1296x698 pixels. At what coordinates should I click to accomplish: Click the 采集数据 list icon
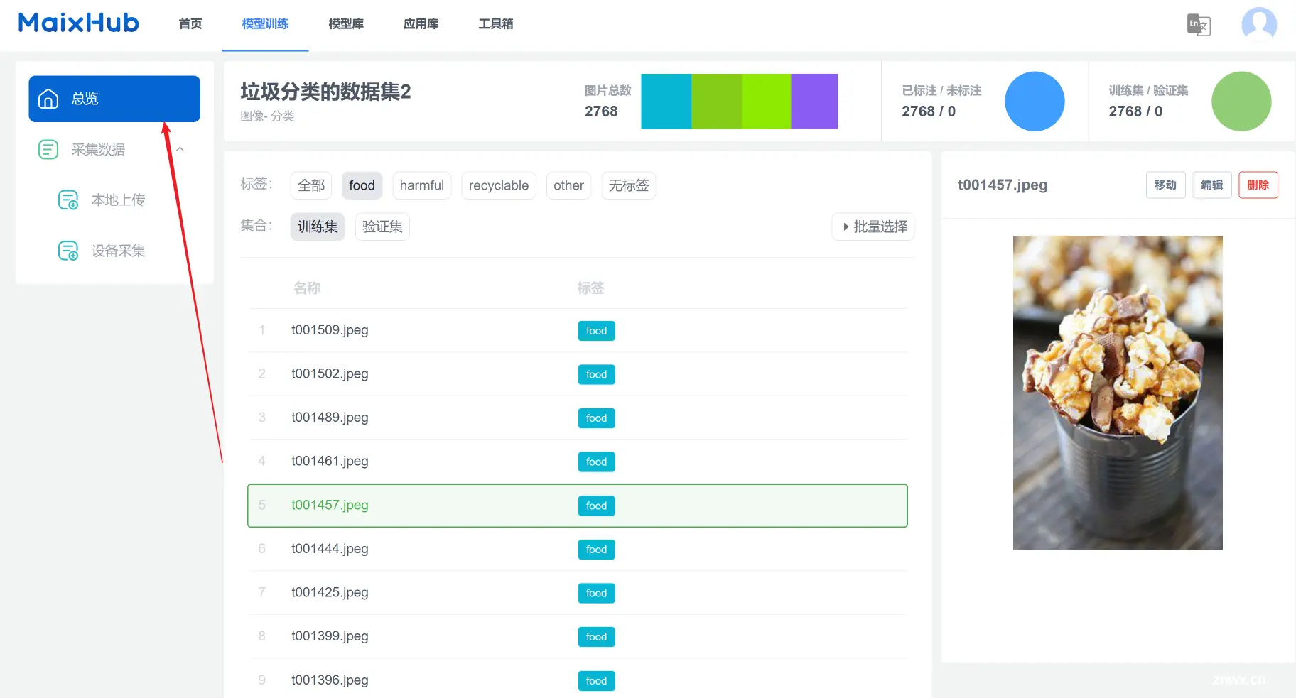point(48,150)
